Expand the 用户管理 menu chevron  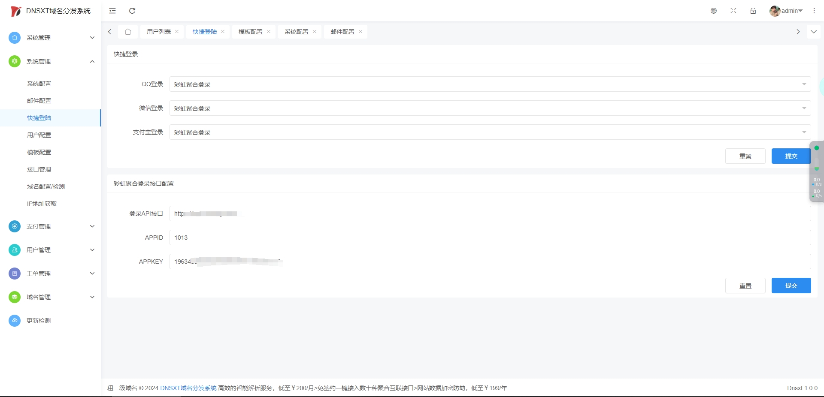(x=92, y=250)
